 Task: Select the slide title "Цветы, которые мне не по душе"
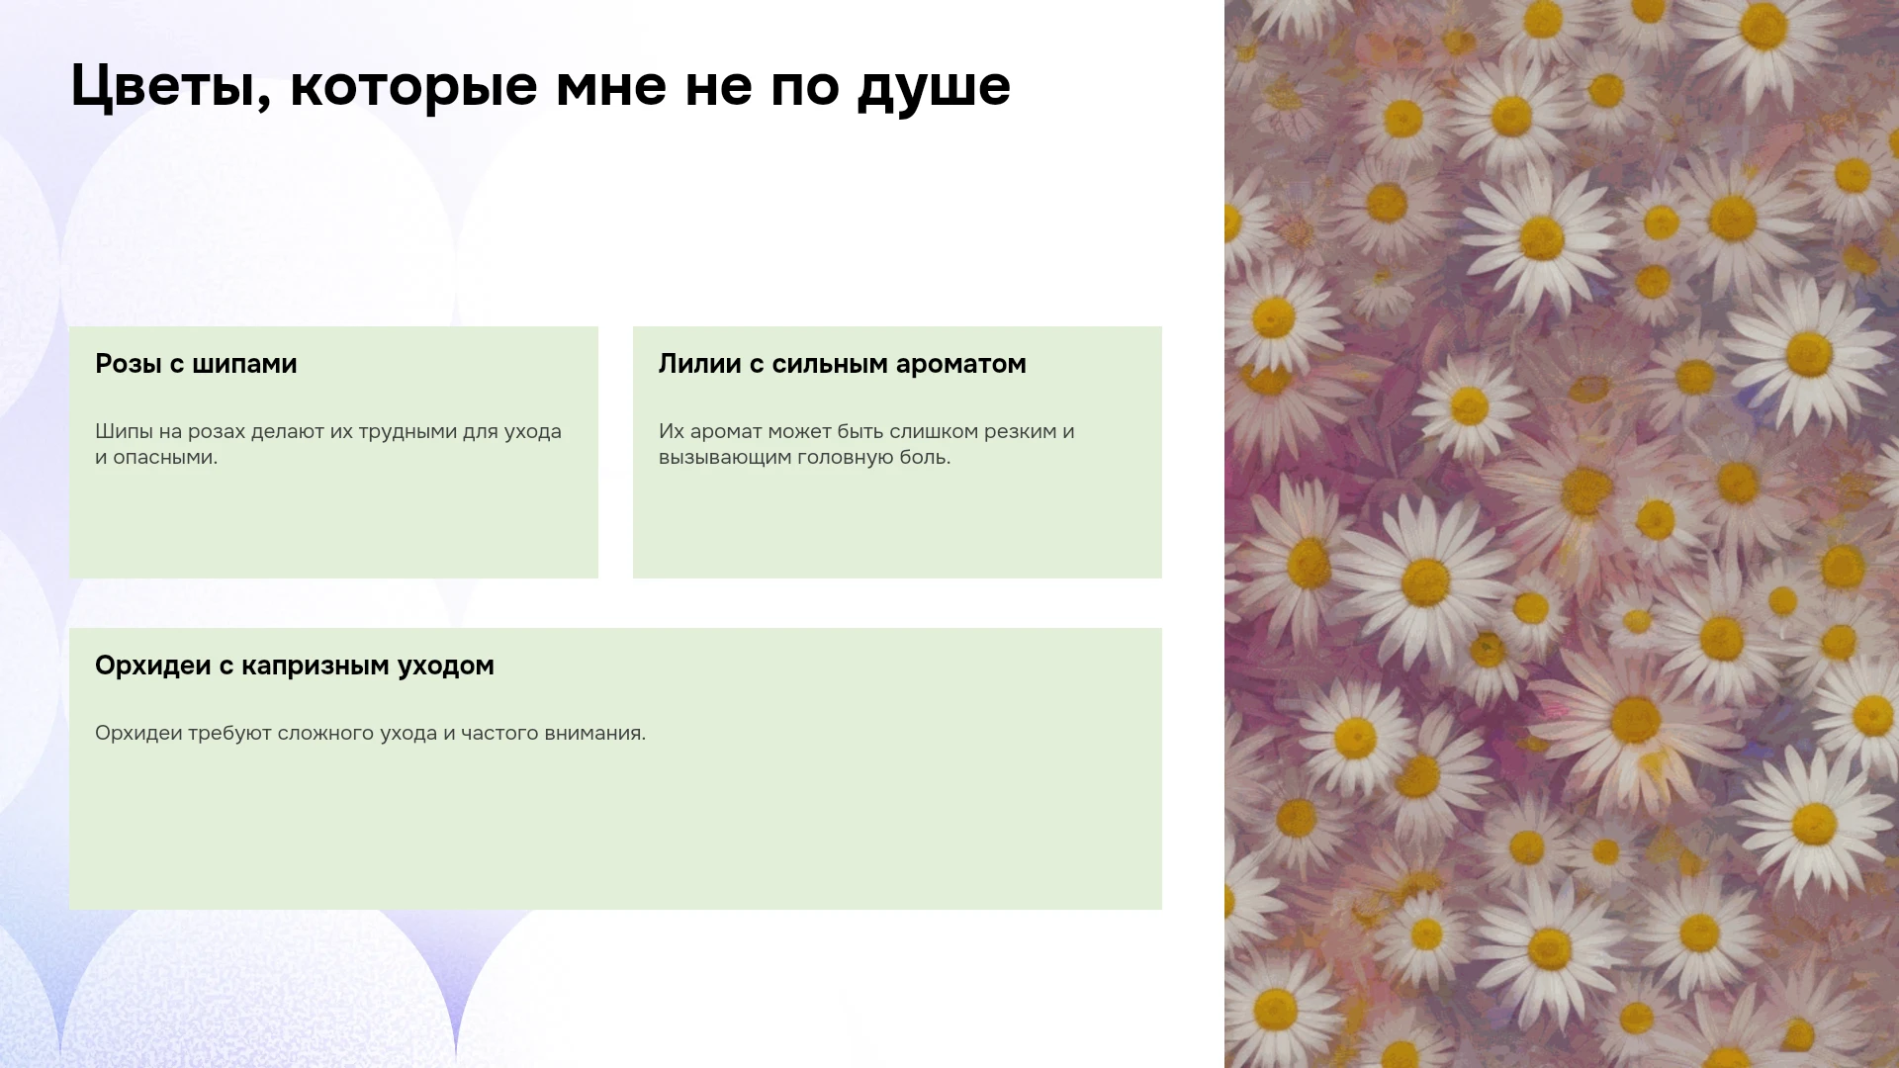point(540,86)
